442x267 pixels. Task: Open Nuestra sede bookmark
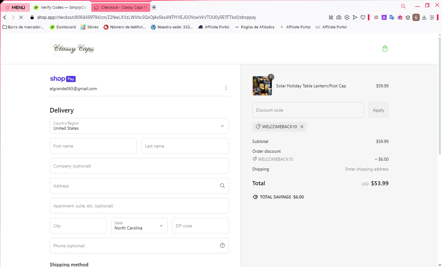172,27
